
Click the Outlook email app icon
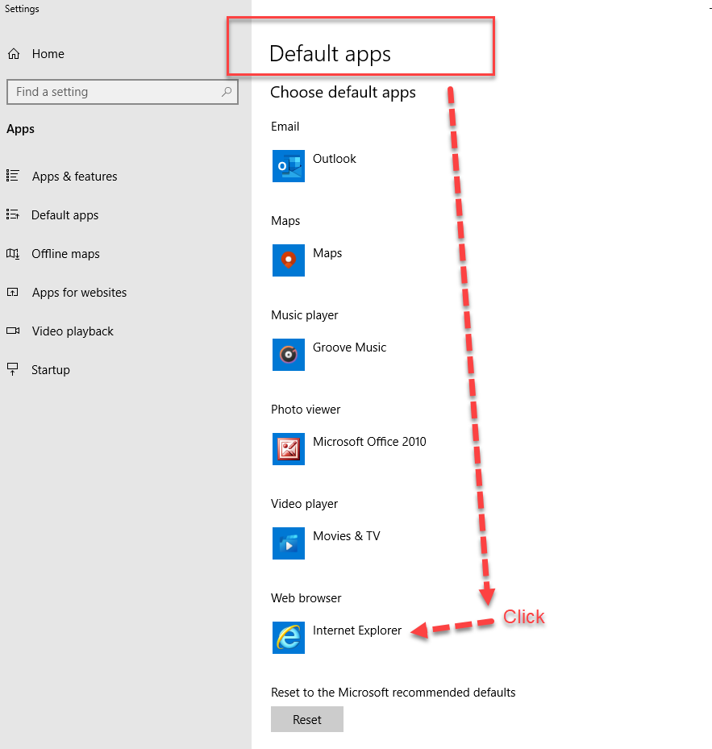click(x=288, y=166)
